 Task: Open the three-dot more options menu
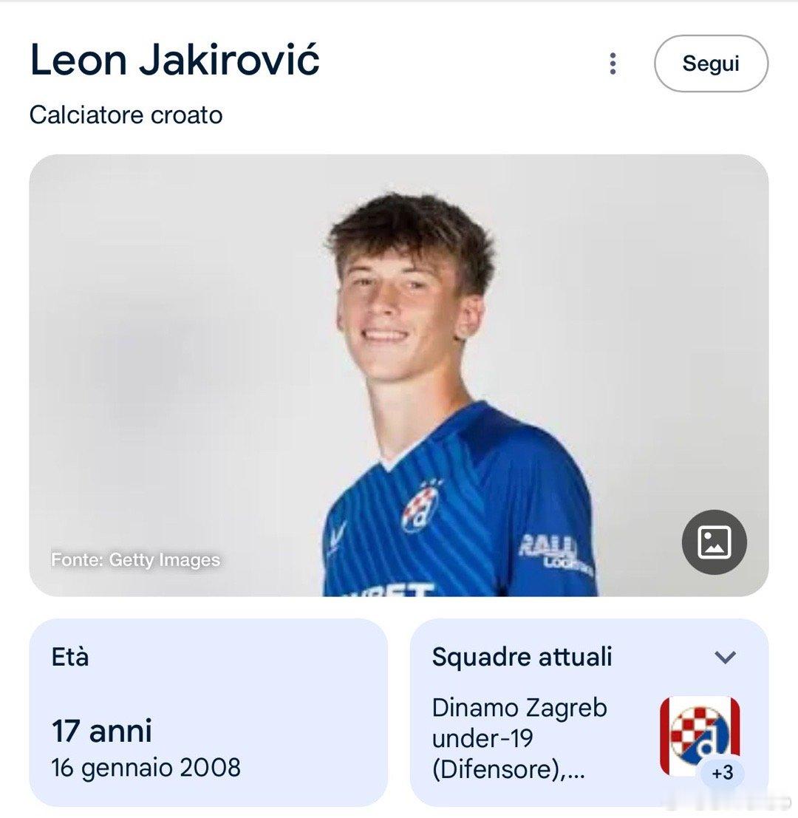coord(613,64)
